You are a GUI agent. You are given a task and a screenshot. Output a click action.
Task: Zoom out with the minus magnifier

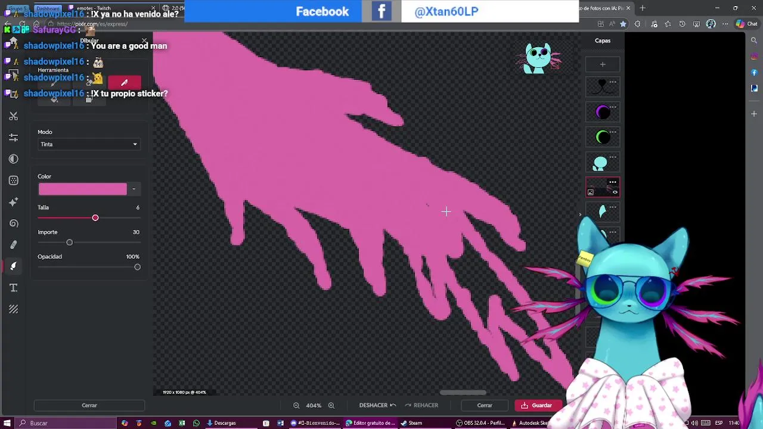(x=296, y=405)
